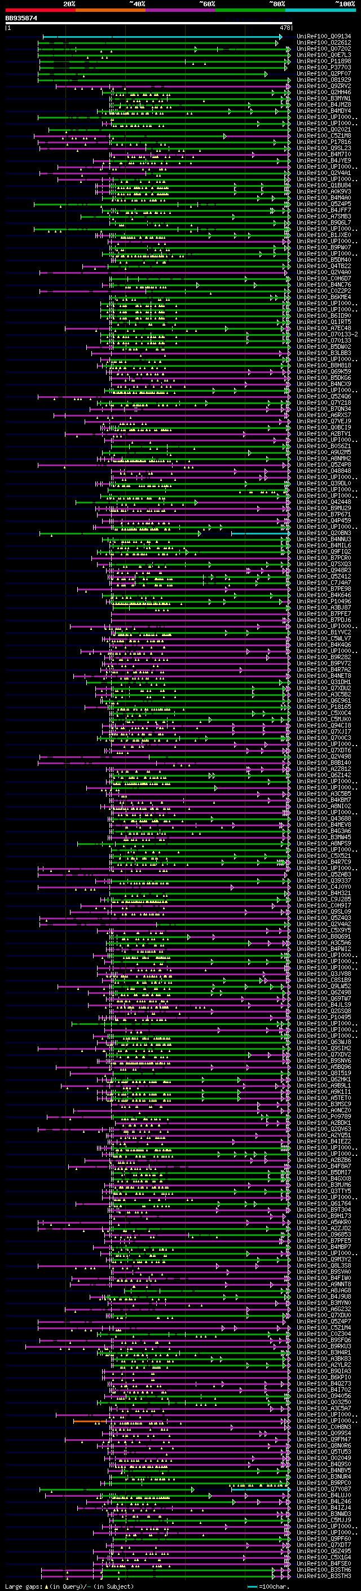
Task: Open hit UniRef100_Q09134
Action: click(323, 37)
